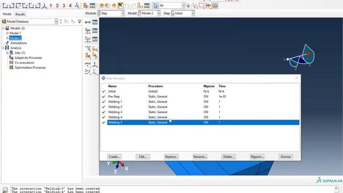Close the Step Manager with X

(x=296, y=78)
